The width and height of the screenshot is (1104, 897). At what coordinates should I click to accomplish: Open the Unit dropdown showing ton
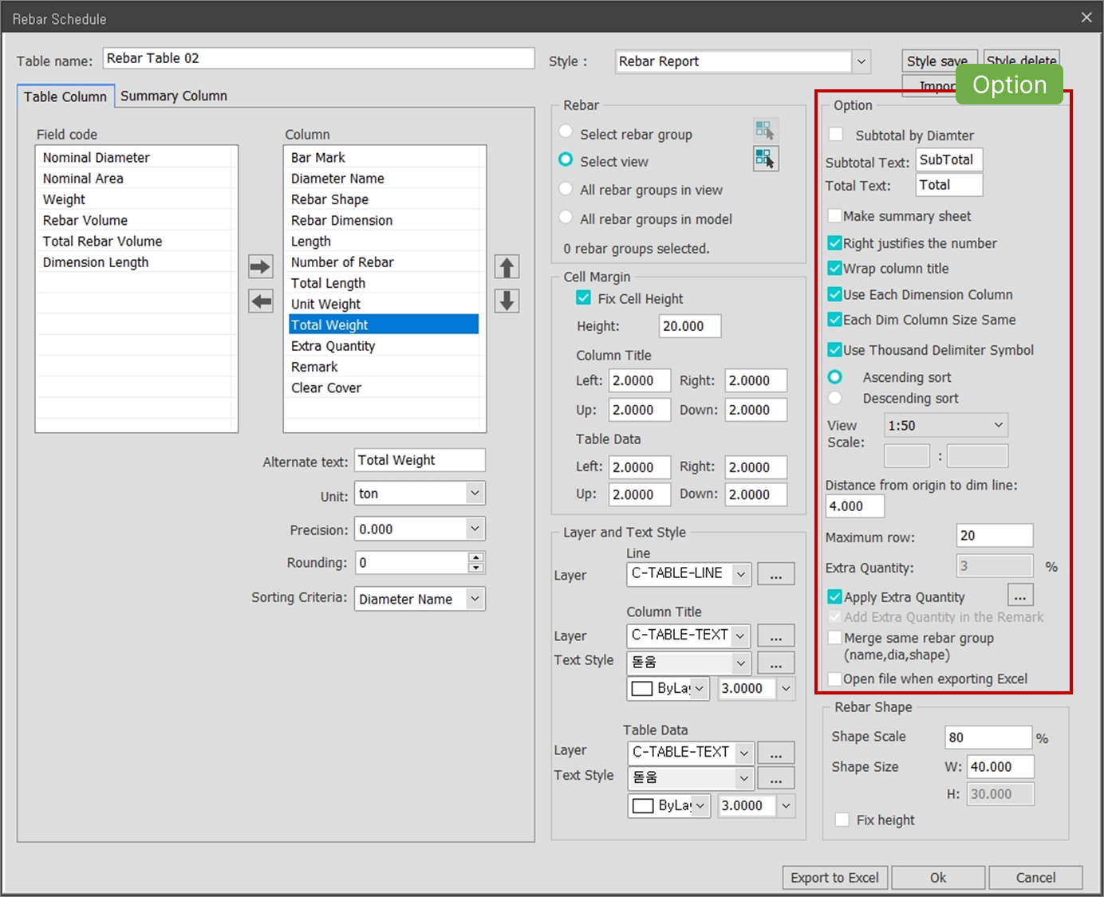pos(474,494)
